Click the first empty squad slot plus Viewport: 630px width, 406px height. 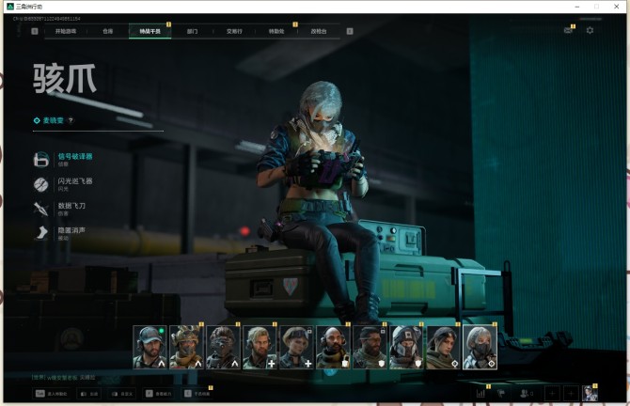(x=552, y=394)
